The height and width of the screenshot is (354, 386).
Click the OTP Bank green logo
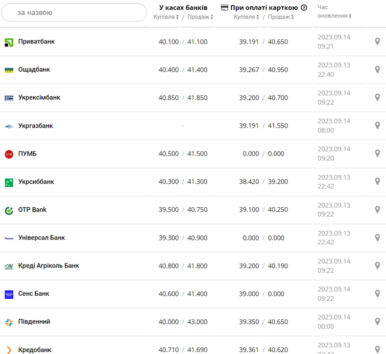(x=9, y=210)
